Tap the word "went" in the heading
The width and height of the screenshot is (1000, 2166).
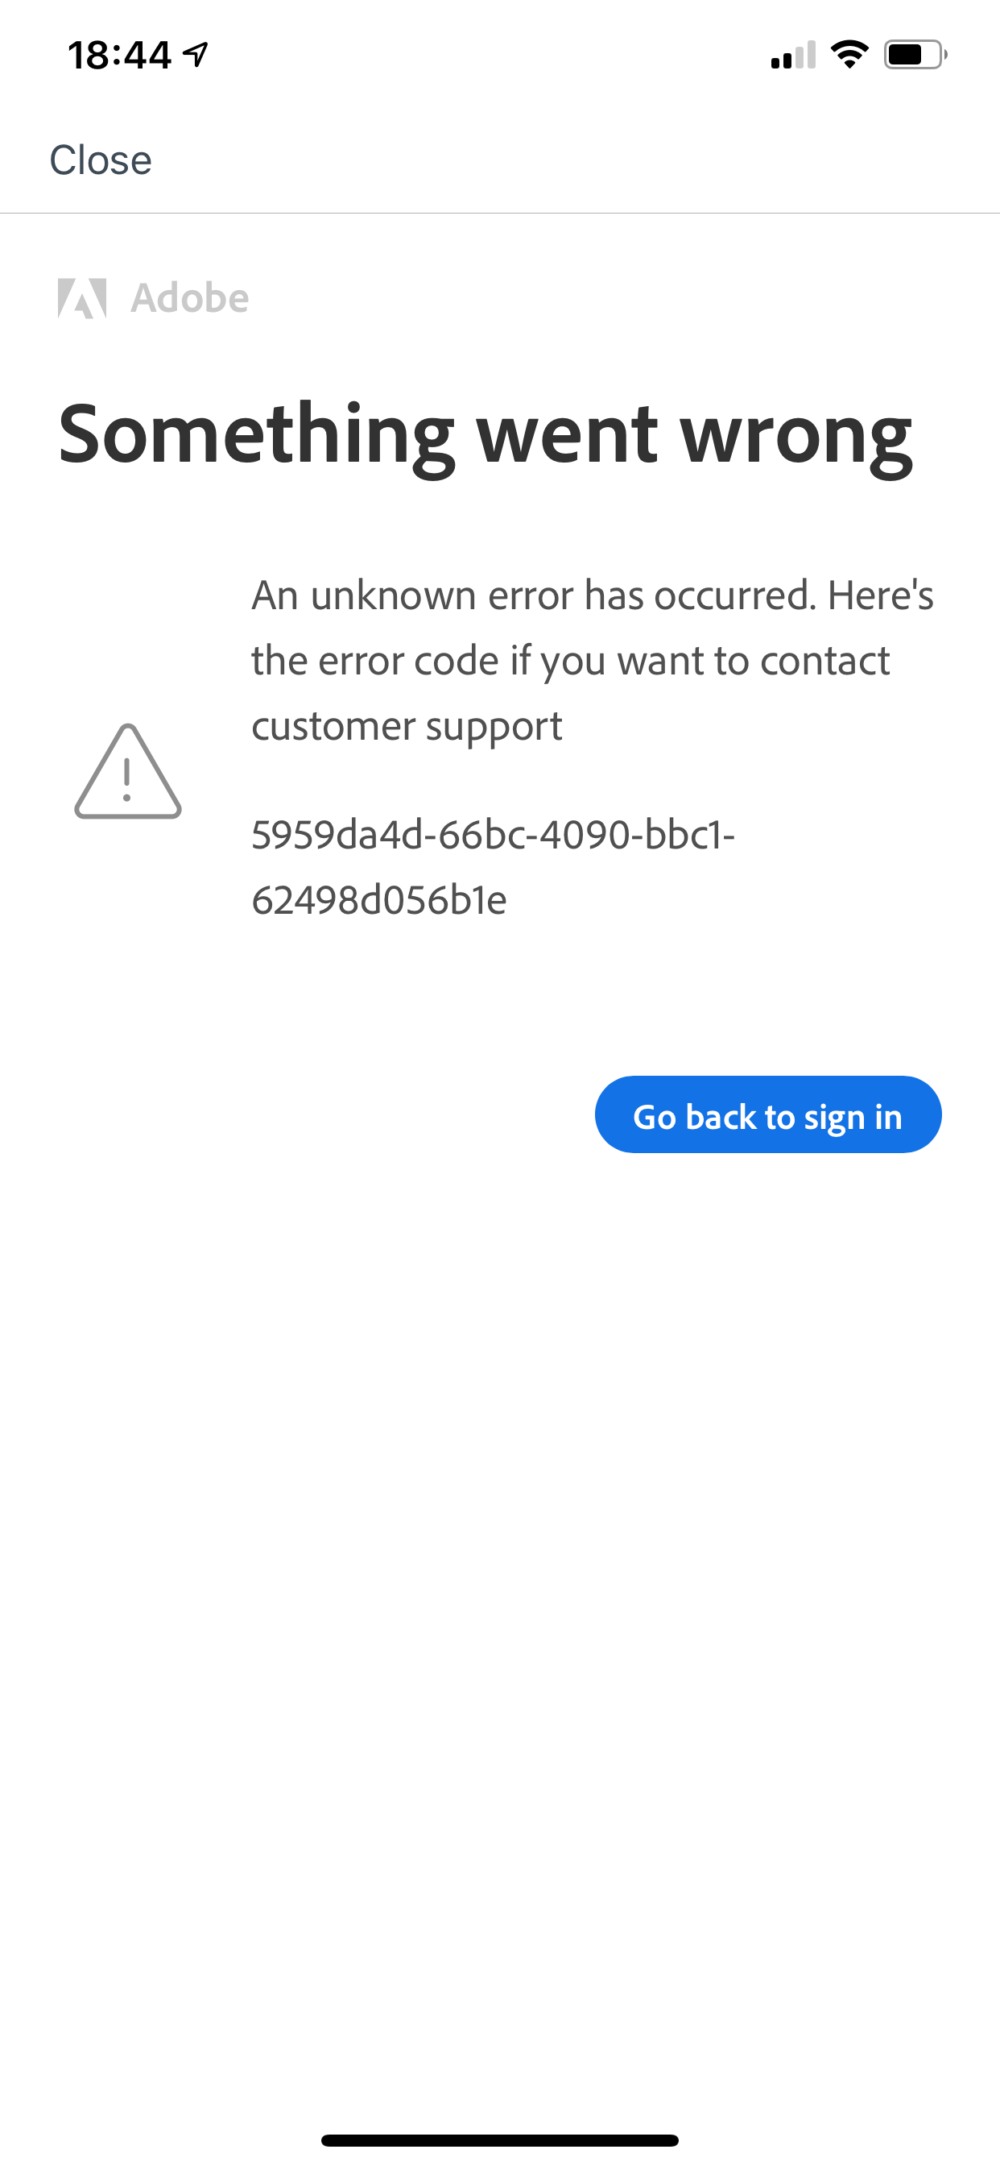(566, 434)
